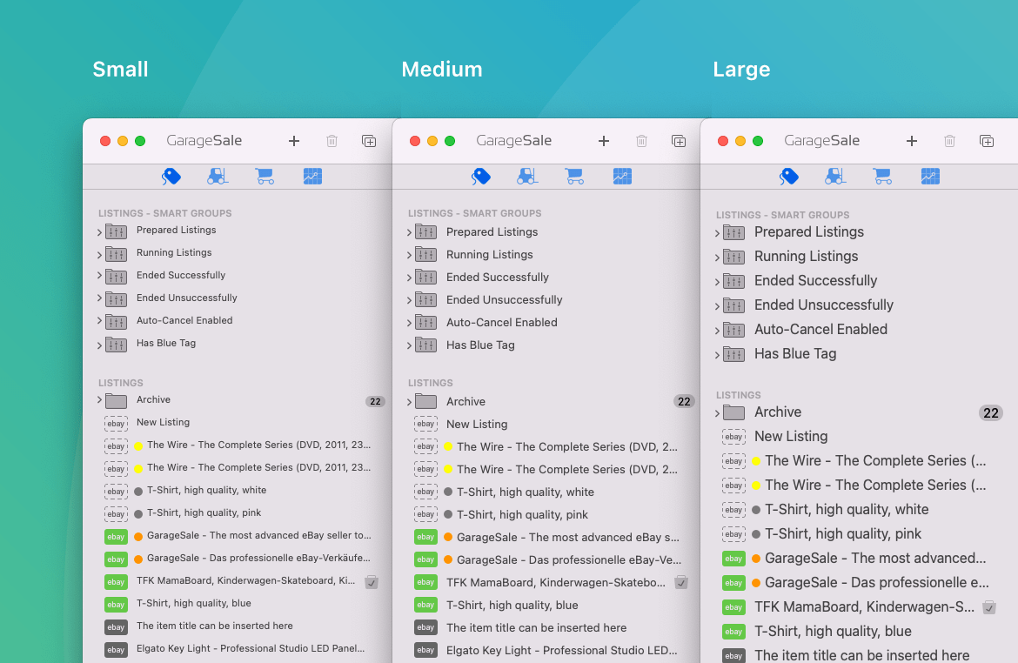Click the chart reports icon in Large window
The width and height of the screenshot is (1018, 663).
click(930, 177)
